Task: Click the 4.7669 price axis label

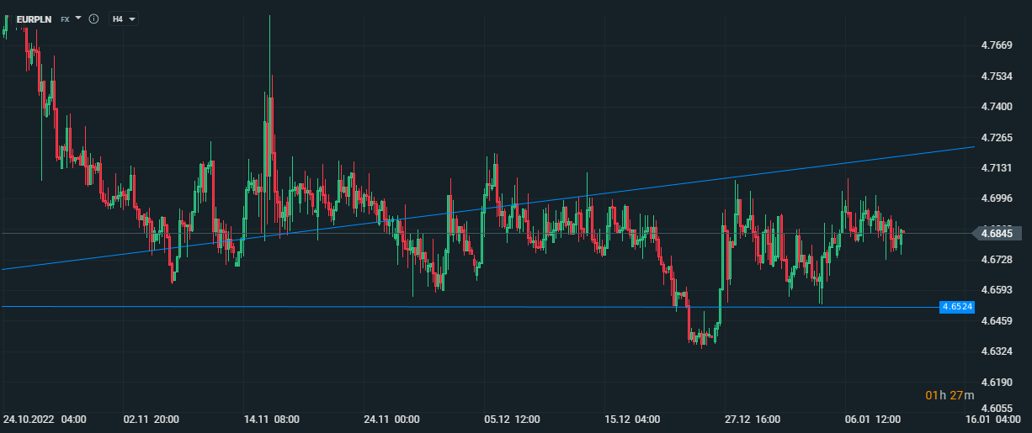Action: 997,45
